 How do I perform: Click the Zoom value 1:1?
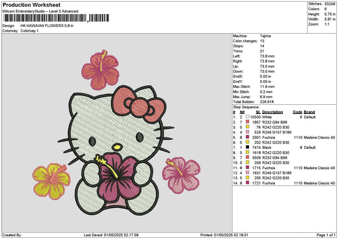coord(327,24)
